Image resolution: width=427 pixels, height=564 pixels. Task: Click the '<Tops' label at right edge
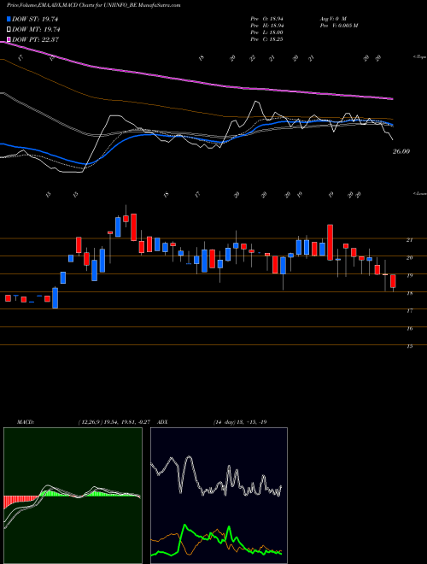coord(419,56)
